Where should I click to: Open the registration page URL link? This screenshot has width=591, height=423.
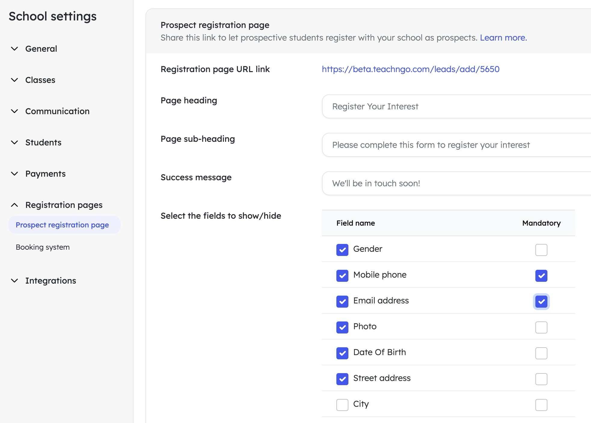click(410, 69)
